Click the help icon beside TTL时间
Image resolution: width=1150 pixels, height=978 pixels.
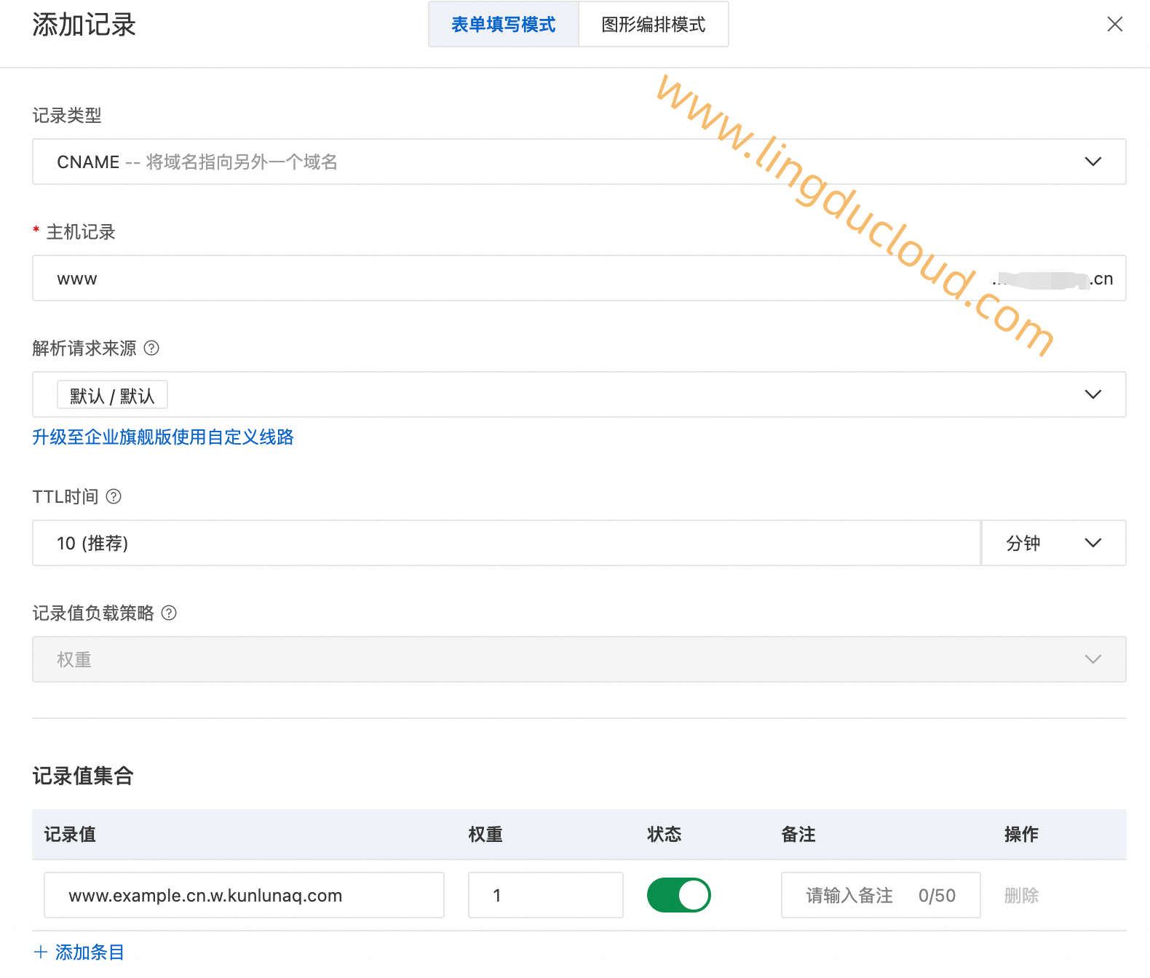pyautogui.click(x=114, y=496)
